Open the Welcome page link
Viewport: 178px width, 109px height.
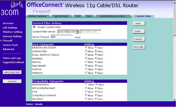tap(8, 23)
